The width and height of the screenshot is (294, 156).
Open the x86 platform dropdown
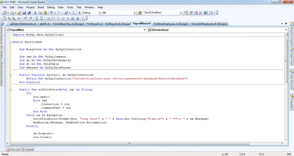coord(134,13)
